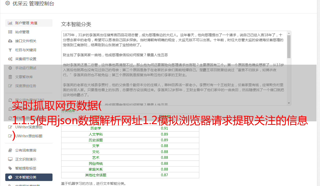Screen dimensions: 320x186
Task: Click the text area scrollbar up arrow
Action: [x=289, y=33]
